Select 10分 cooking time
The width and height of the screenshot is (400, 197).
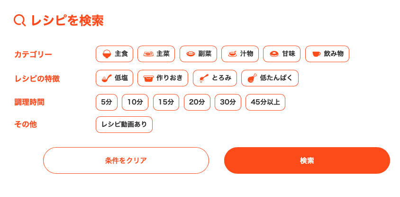[x=135, y=103]
